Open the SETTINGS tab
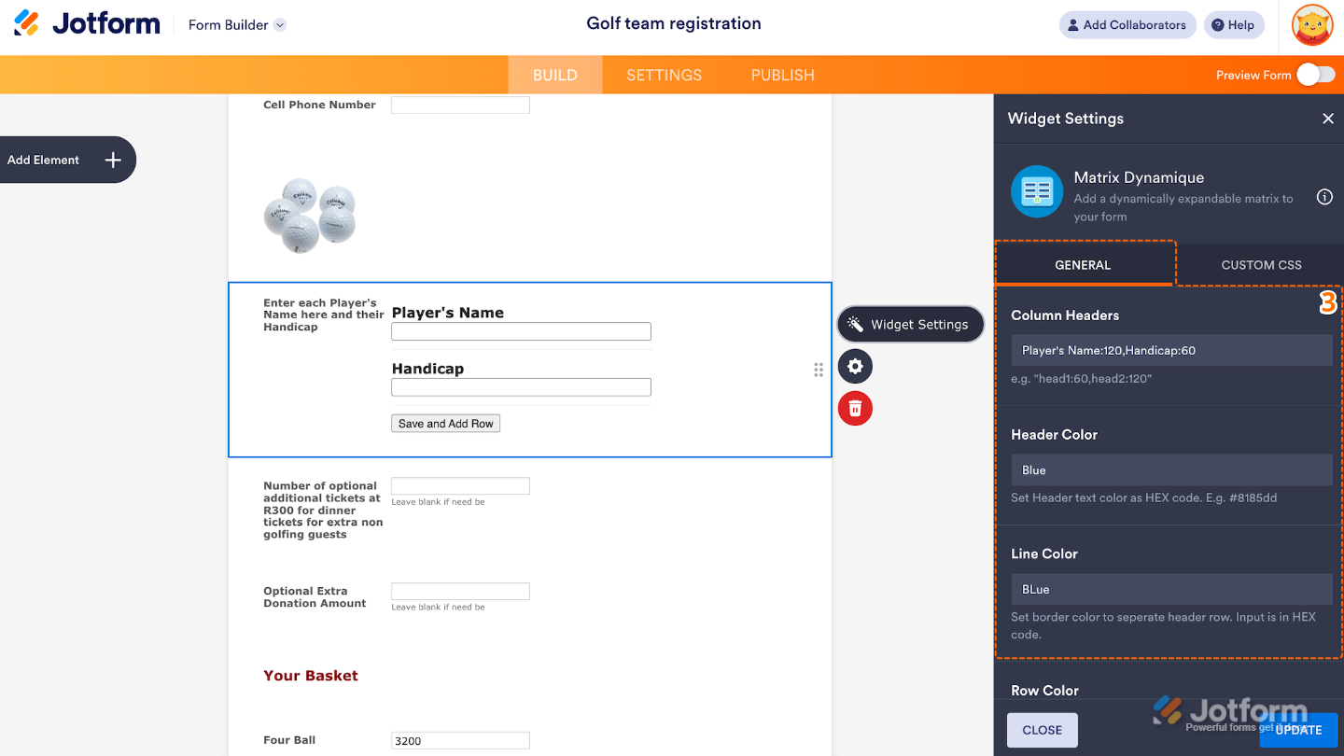 click(x=664, y=75)
